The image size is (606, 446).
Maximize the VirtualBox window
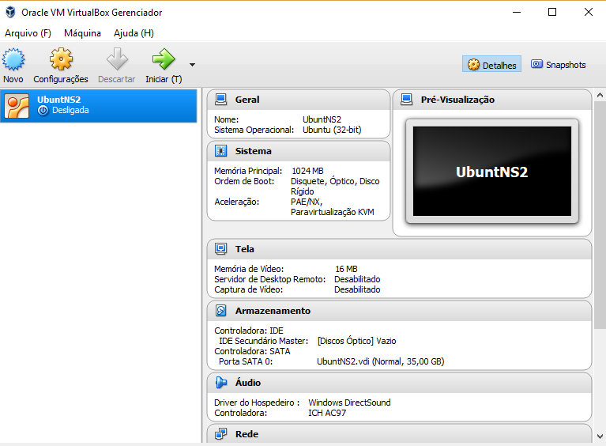point(552,12)
